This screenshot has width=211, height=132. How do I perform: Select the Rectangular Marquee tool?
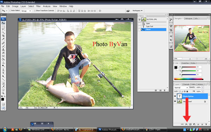click(3, 26)
